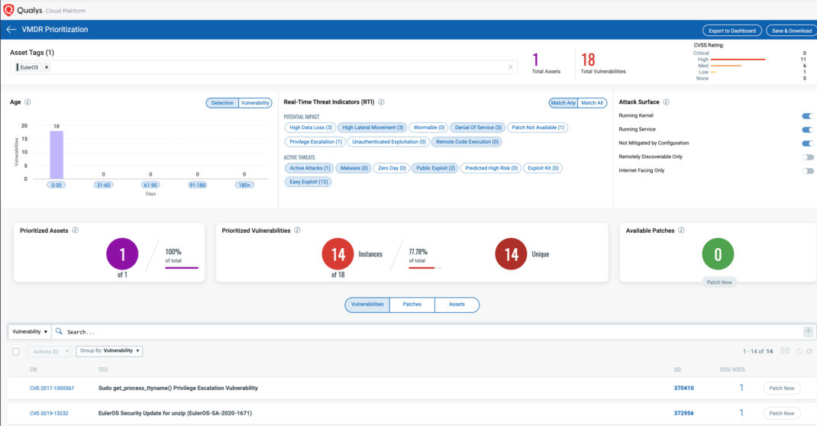
Task: Toggle the Active Attacks (1) filter
Action: point(309,168)
